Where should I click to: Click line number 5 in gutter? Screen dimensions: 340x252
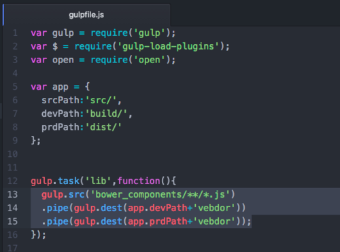(15, 87)
